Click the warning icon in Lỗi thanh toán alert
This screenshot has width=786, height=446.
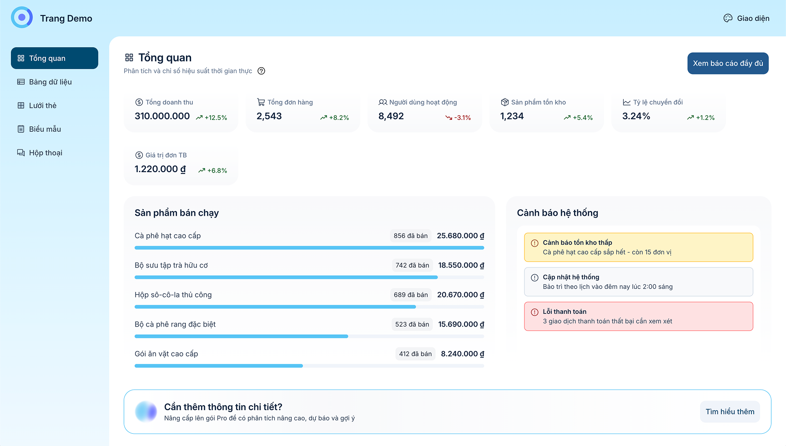(534, 312)
